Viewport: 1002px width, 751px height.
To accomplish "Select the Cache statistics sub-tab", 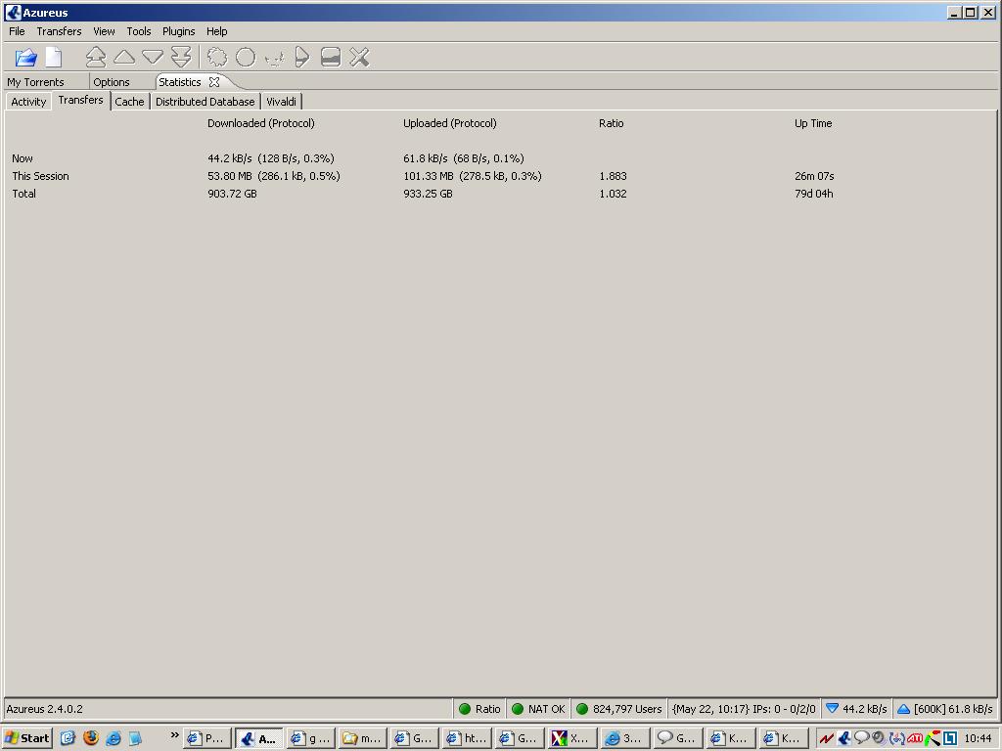I will (x=129, y=102).
